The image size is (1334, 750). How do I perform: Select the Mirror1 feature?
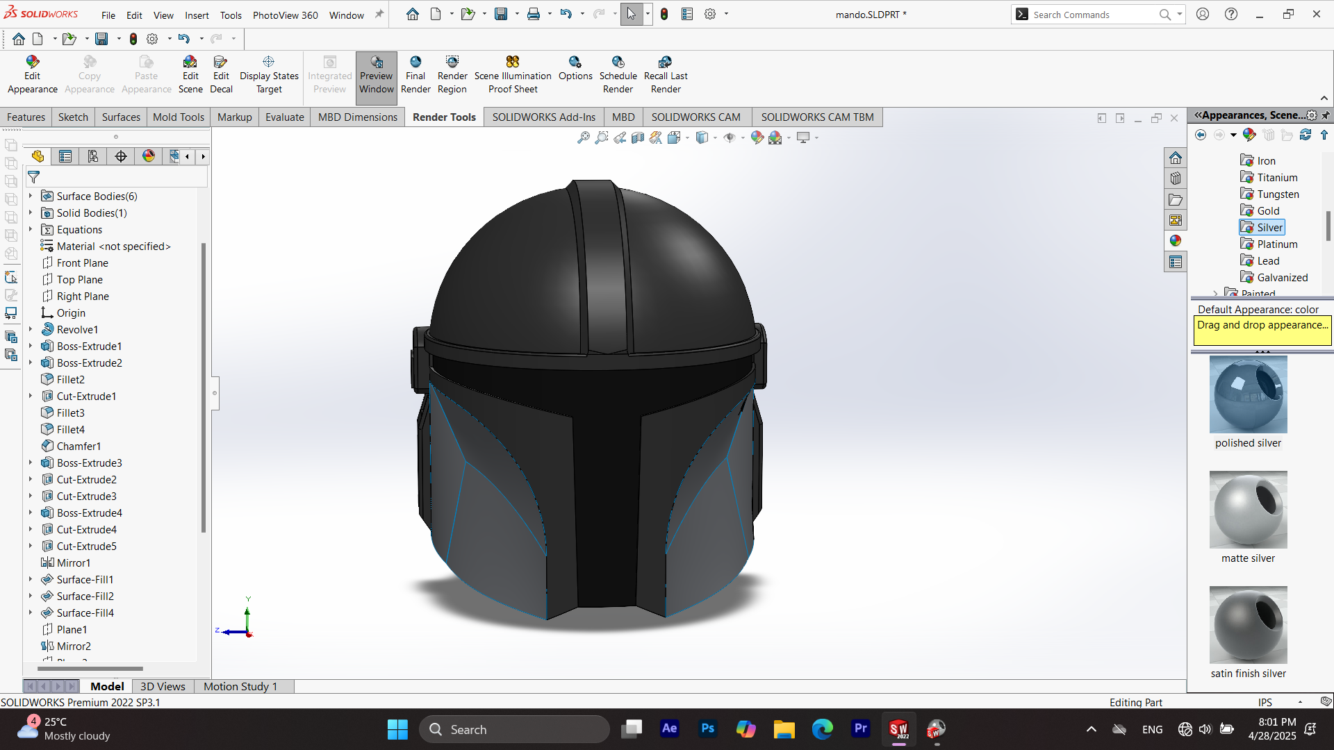[x=66, y=562]
